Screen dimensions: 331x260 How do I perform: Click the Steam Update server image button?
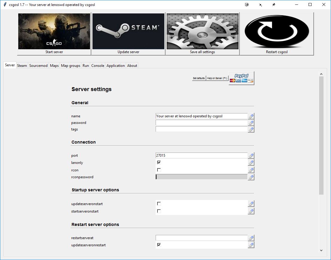click(128, 34)
